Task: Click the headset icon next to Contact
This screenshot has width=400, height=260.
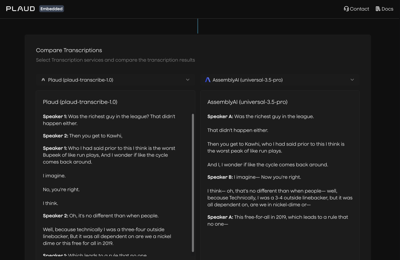Action: (346, 9)
